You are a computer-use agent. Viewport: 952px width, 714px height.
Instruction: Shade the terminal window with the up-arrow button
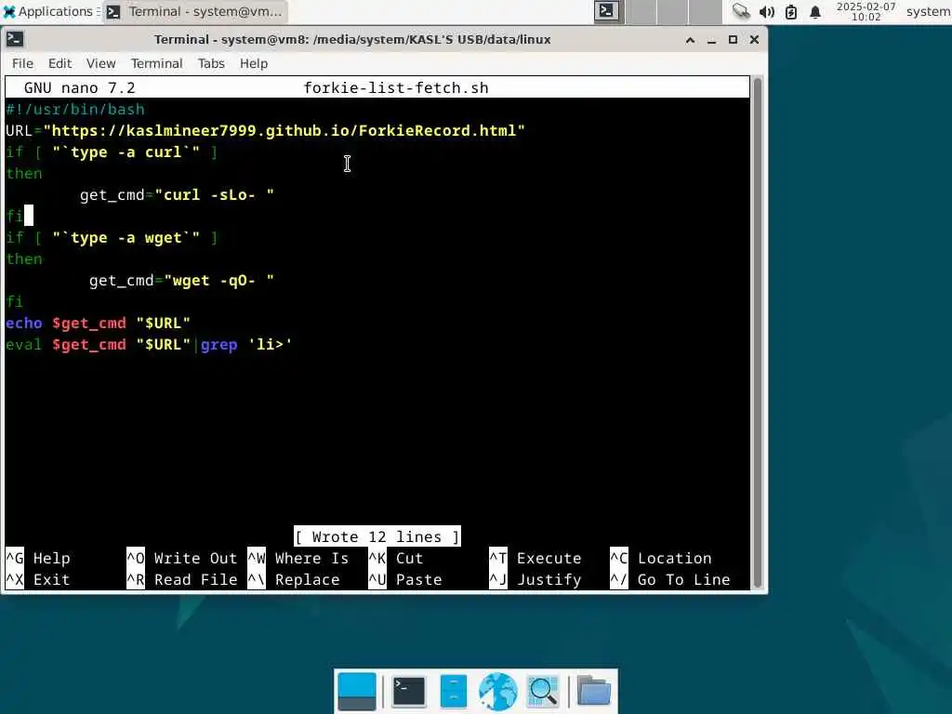point(690,39)
